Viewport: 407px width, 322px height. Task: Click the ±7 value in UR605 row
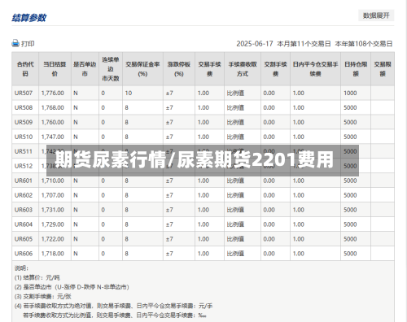pos(169,239)
